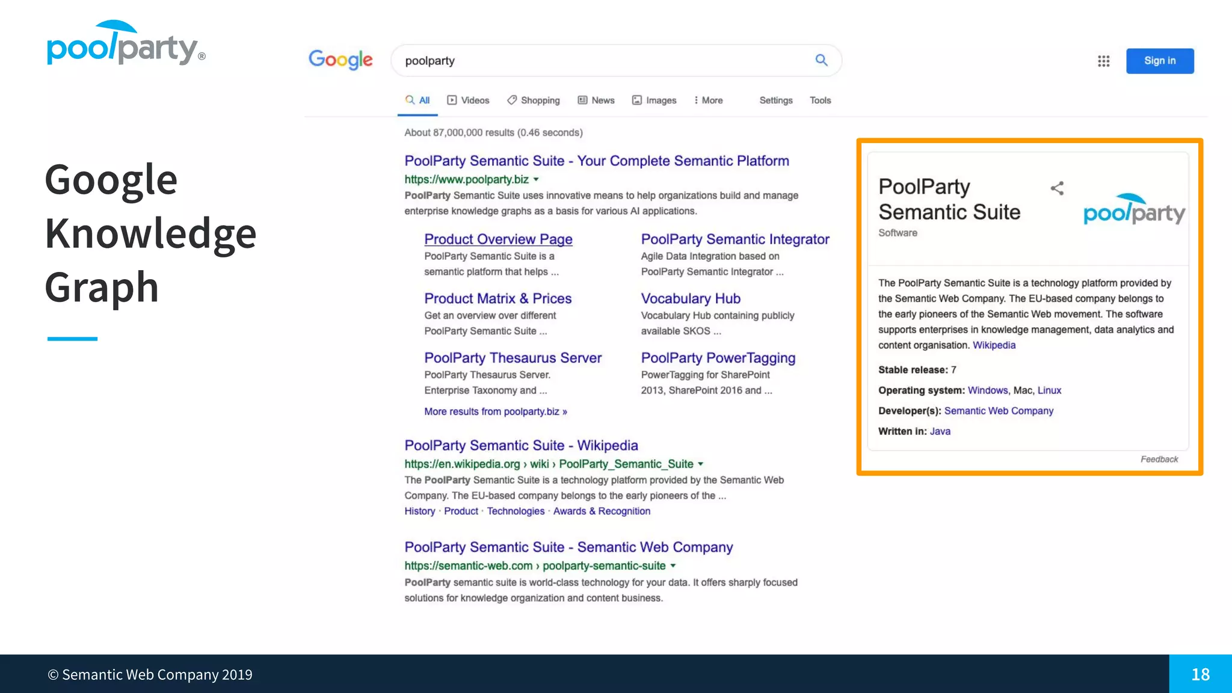Click the Wikipedia link in knowledge panel

click(x=994, y=345)
